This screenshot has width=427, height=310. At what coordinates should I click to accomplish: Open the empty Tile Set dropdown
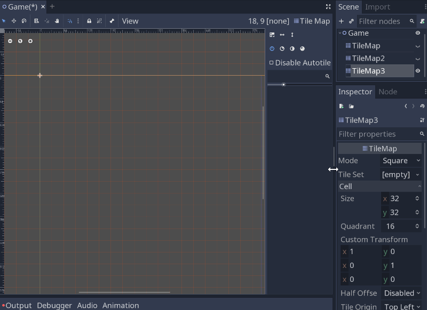click(401, 174)
